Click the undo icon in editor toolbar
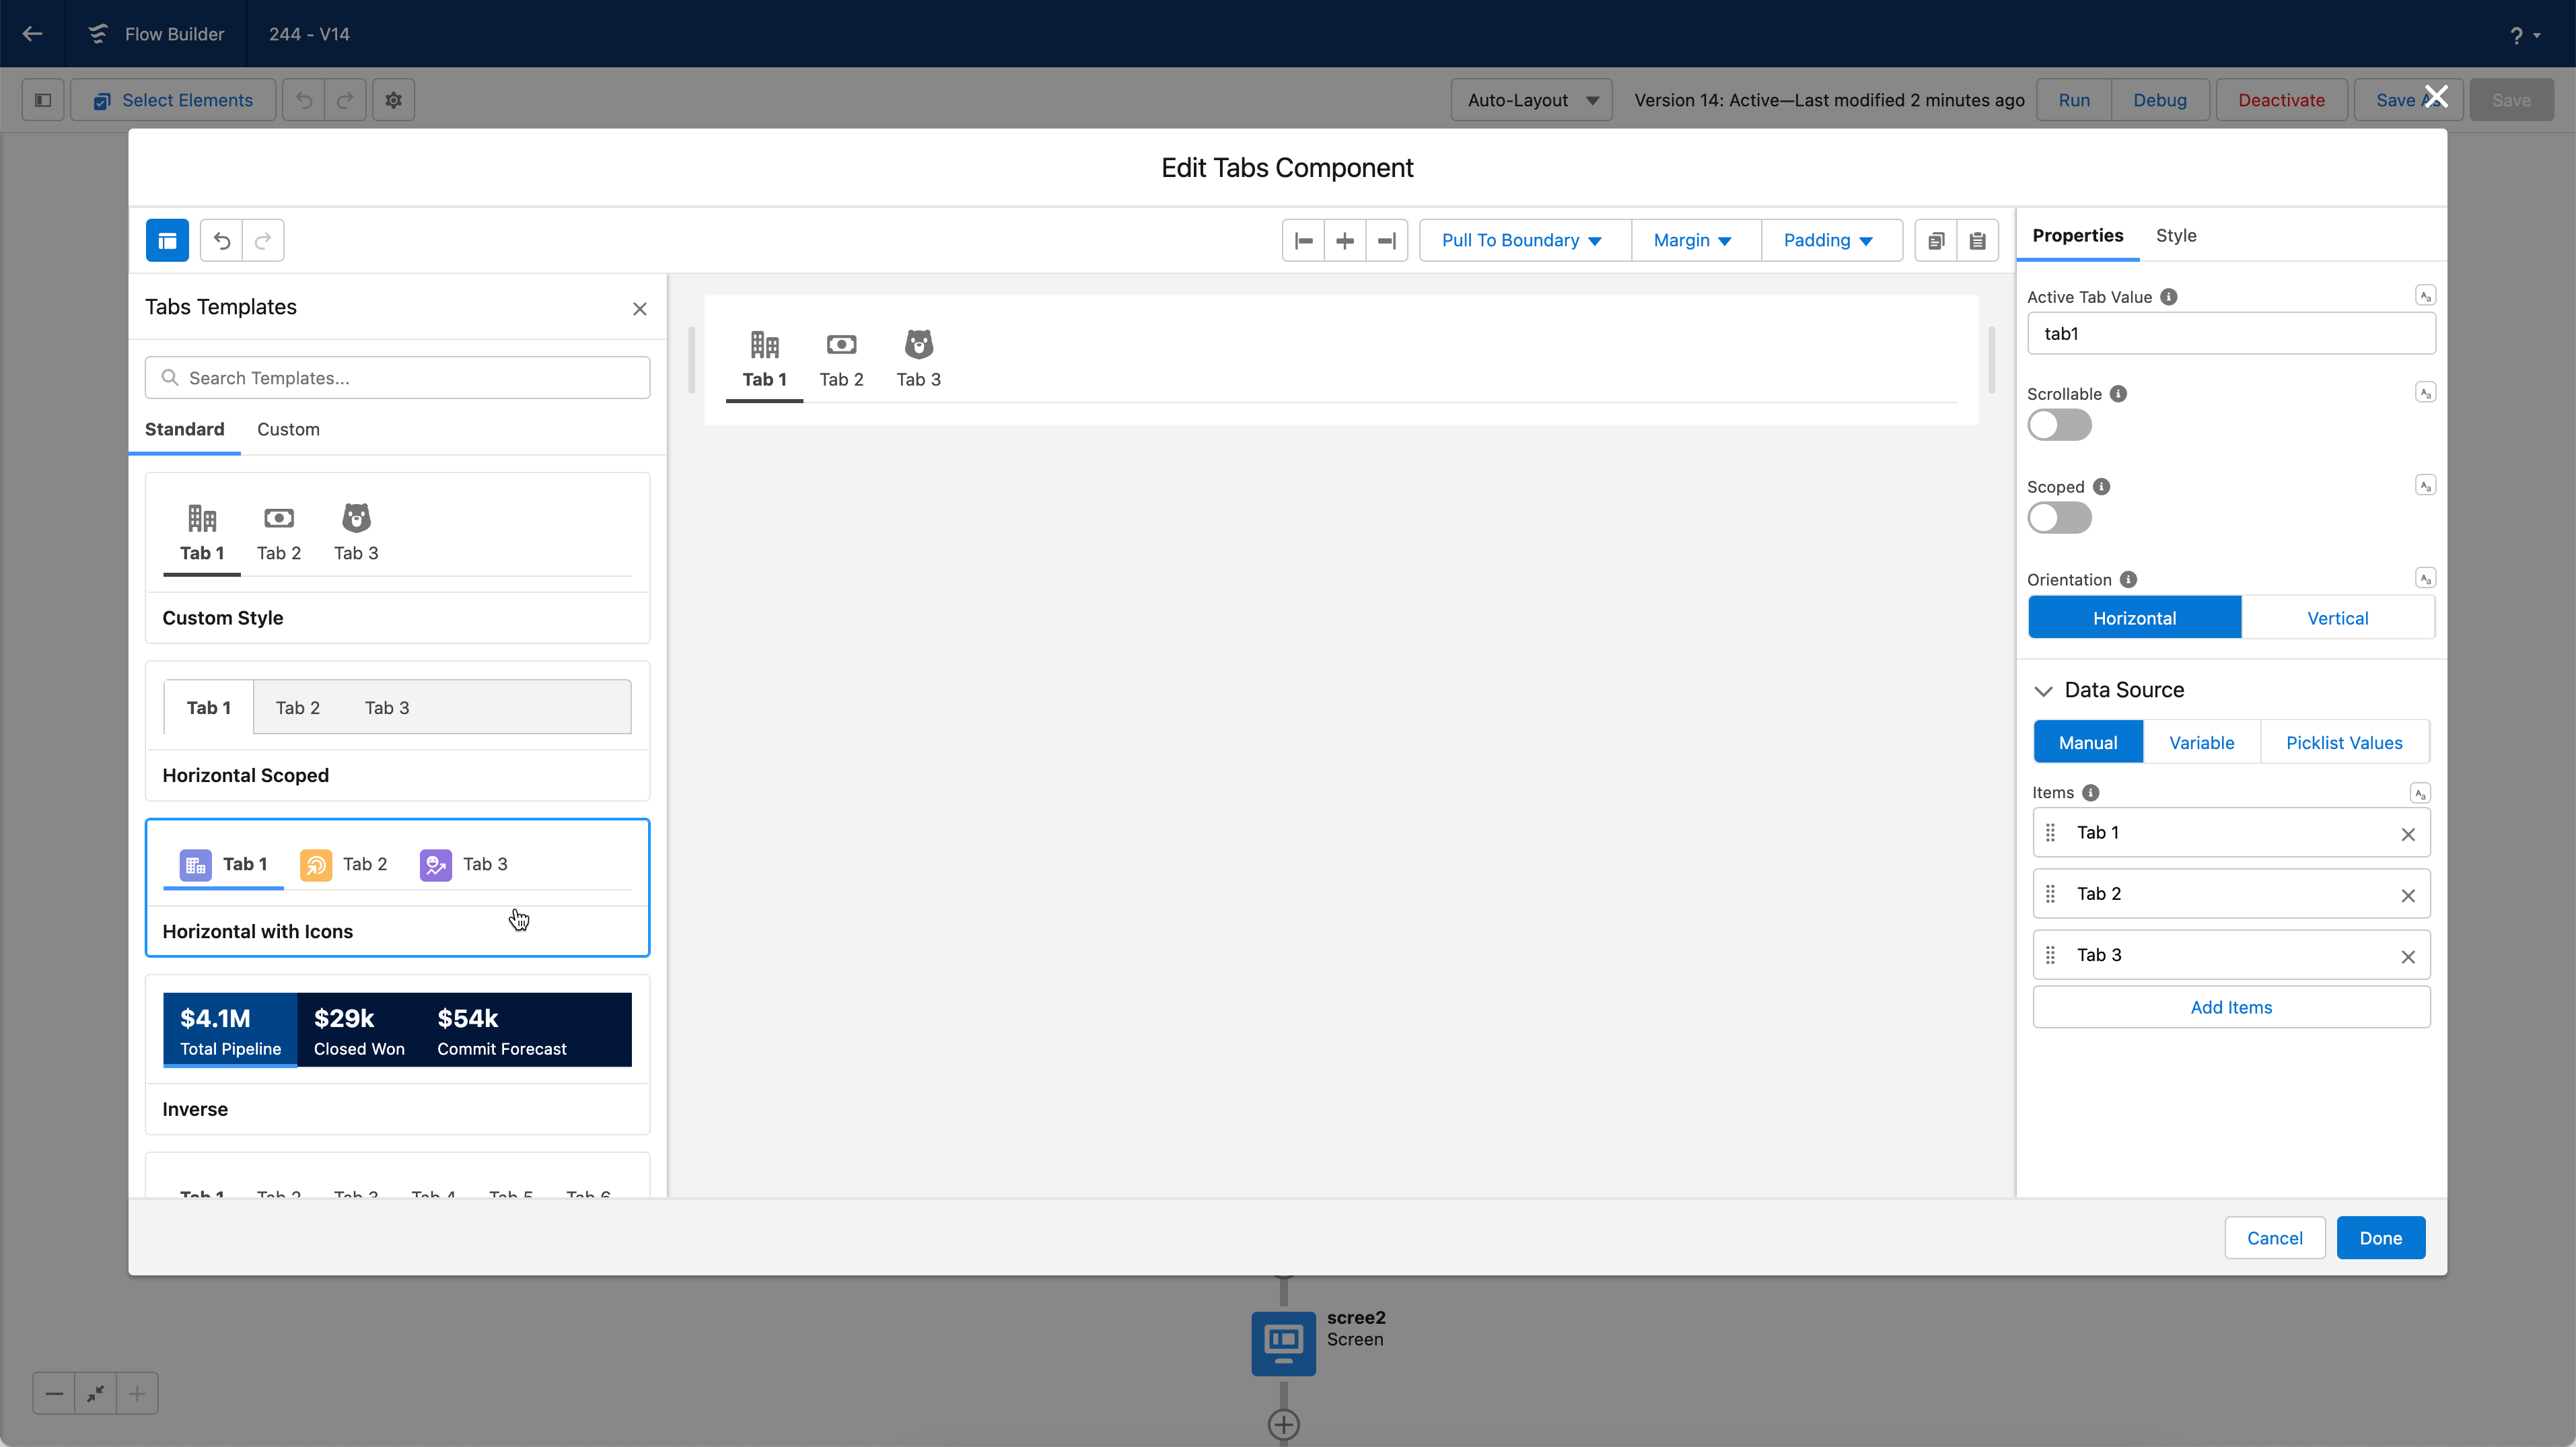 tap(222, 240)
